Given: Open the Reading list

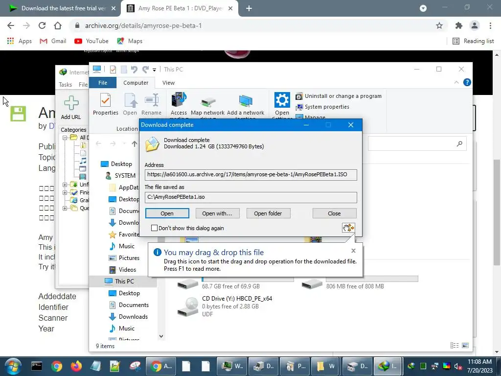Looking at the screenshot, I should (x=473, y=41).
